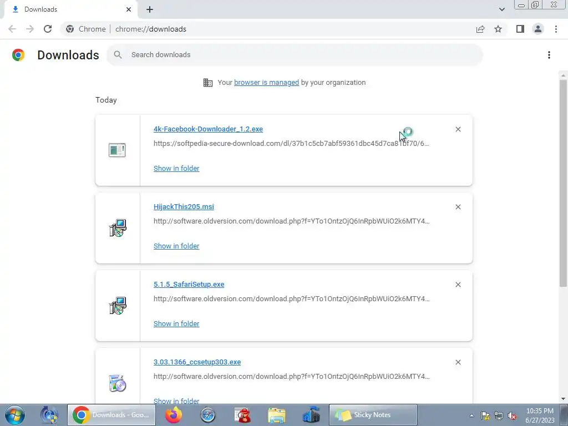The width and height of the screenshot is (568, 426).
Task: Click the chrome://downloads address bar
Action: coord(151,29)
